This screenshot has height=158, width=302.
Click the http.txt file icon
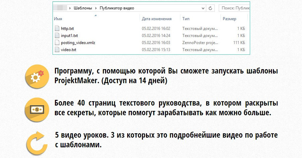point(57,28)
